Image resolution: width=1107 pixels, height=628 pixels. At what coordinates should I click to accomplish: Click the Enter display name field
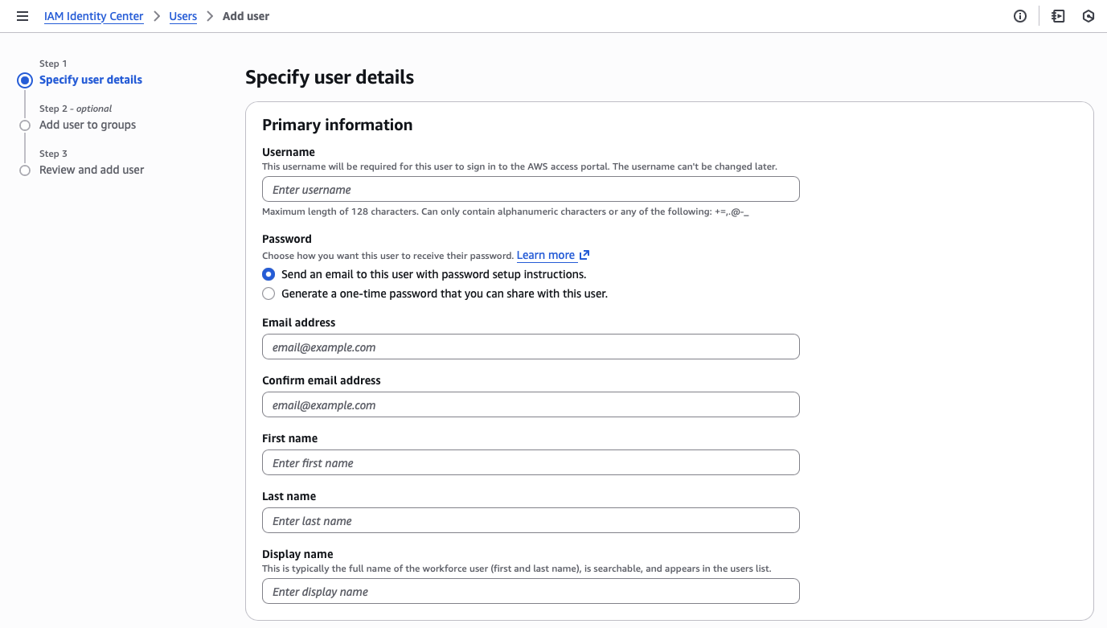[x=530, y=591]
